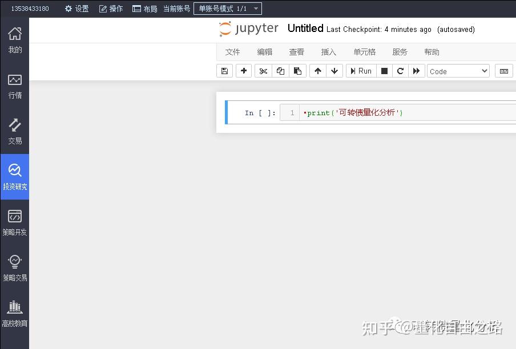516x349 pixels.
Task: Select the Run cell toolbar icon
Action: pyautogui.click(x=361, y=71)
